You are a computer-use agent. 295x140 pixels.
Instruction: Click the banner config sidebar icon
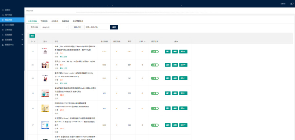3,25
